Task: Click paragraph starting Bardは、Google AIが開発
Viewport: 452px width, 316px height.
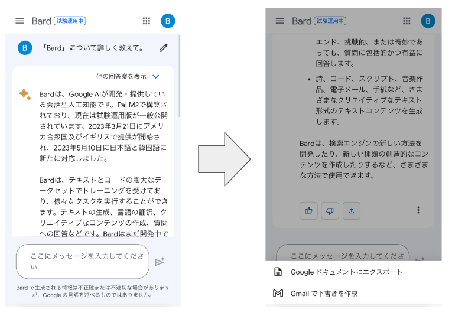Action: click(x=103, y=126)
